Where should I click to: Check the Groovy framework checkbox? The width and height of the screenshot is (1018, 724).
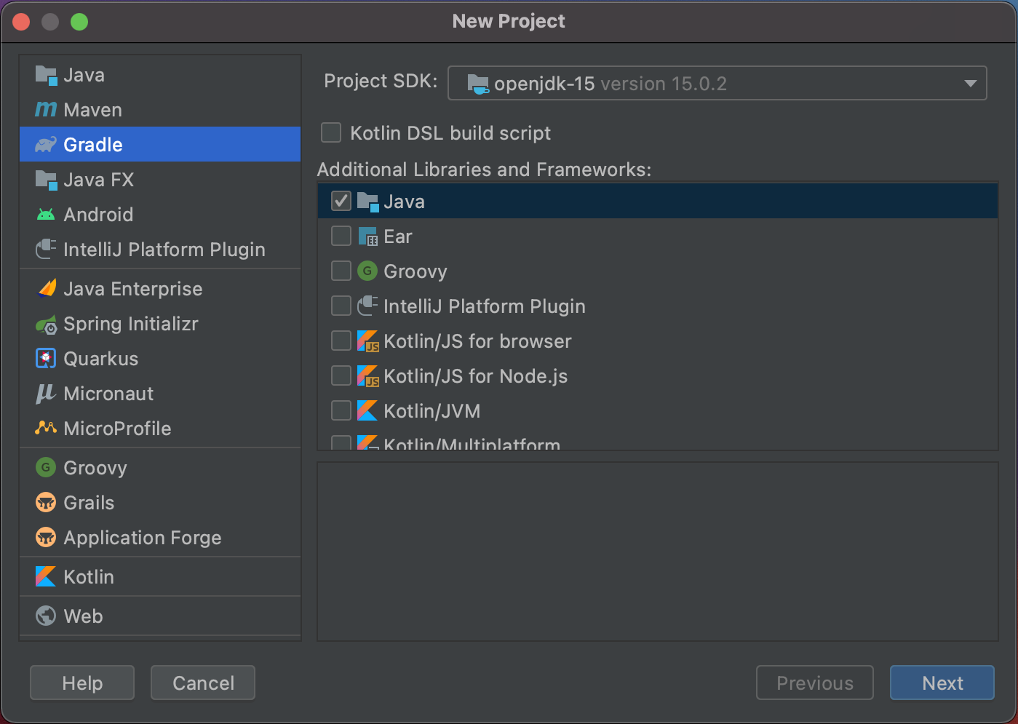point(341,271)
